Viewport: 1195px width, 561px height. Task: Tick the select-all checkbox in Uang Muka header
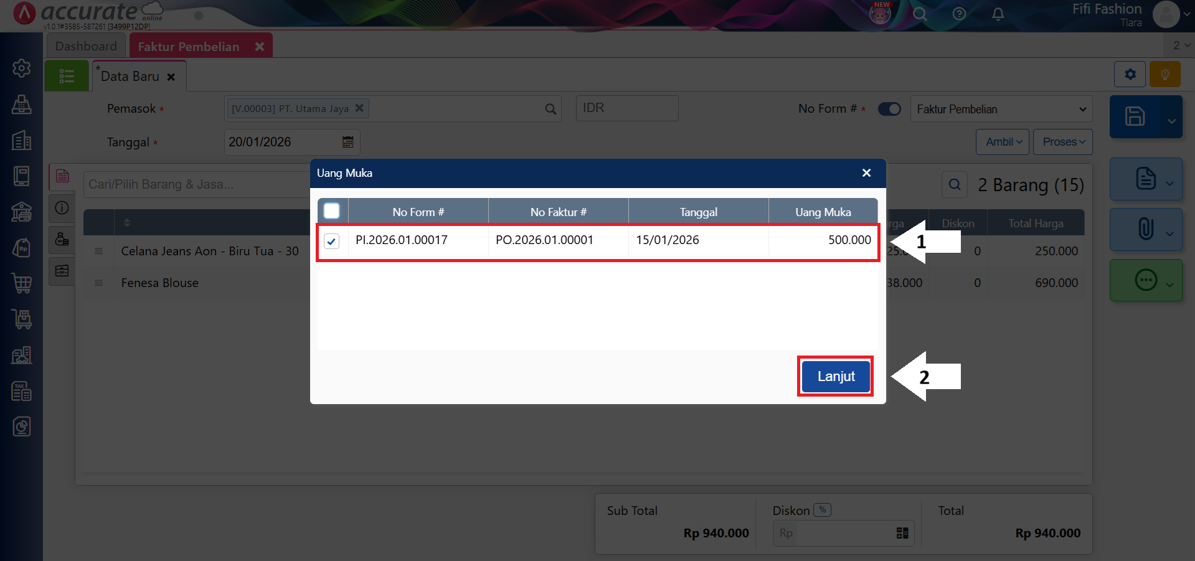332,211
